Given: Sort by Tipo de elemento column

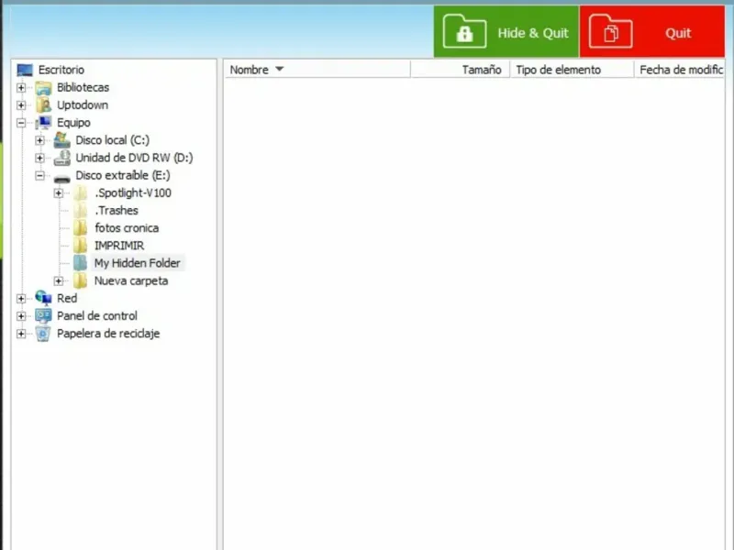Looking at the screenshot, I should click(572, 70).
